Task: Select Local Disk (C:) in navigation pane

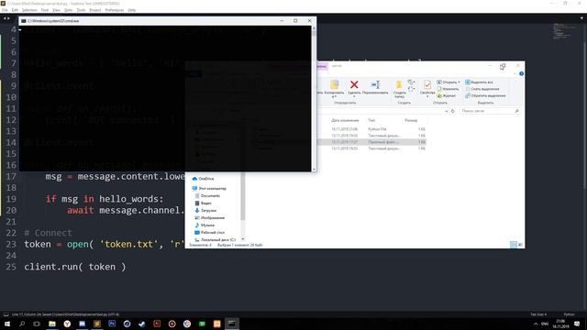Action: 216,240
